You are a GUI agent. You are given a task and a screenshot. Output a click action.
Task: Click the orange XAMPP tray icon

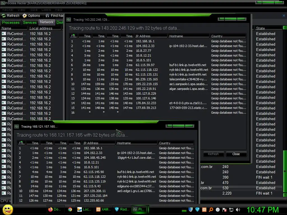(204, 210)
